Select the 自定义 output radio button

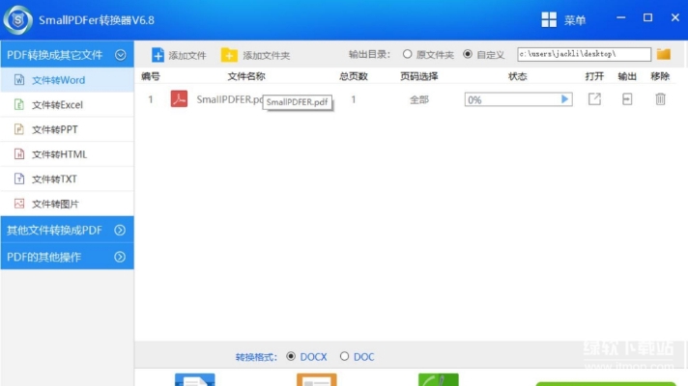[x=468, y=54]
